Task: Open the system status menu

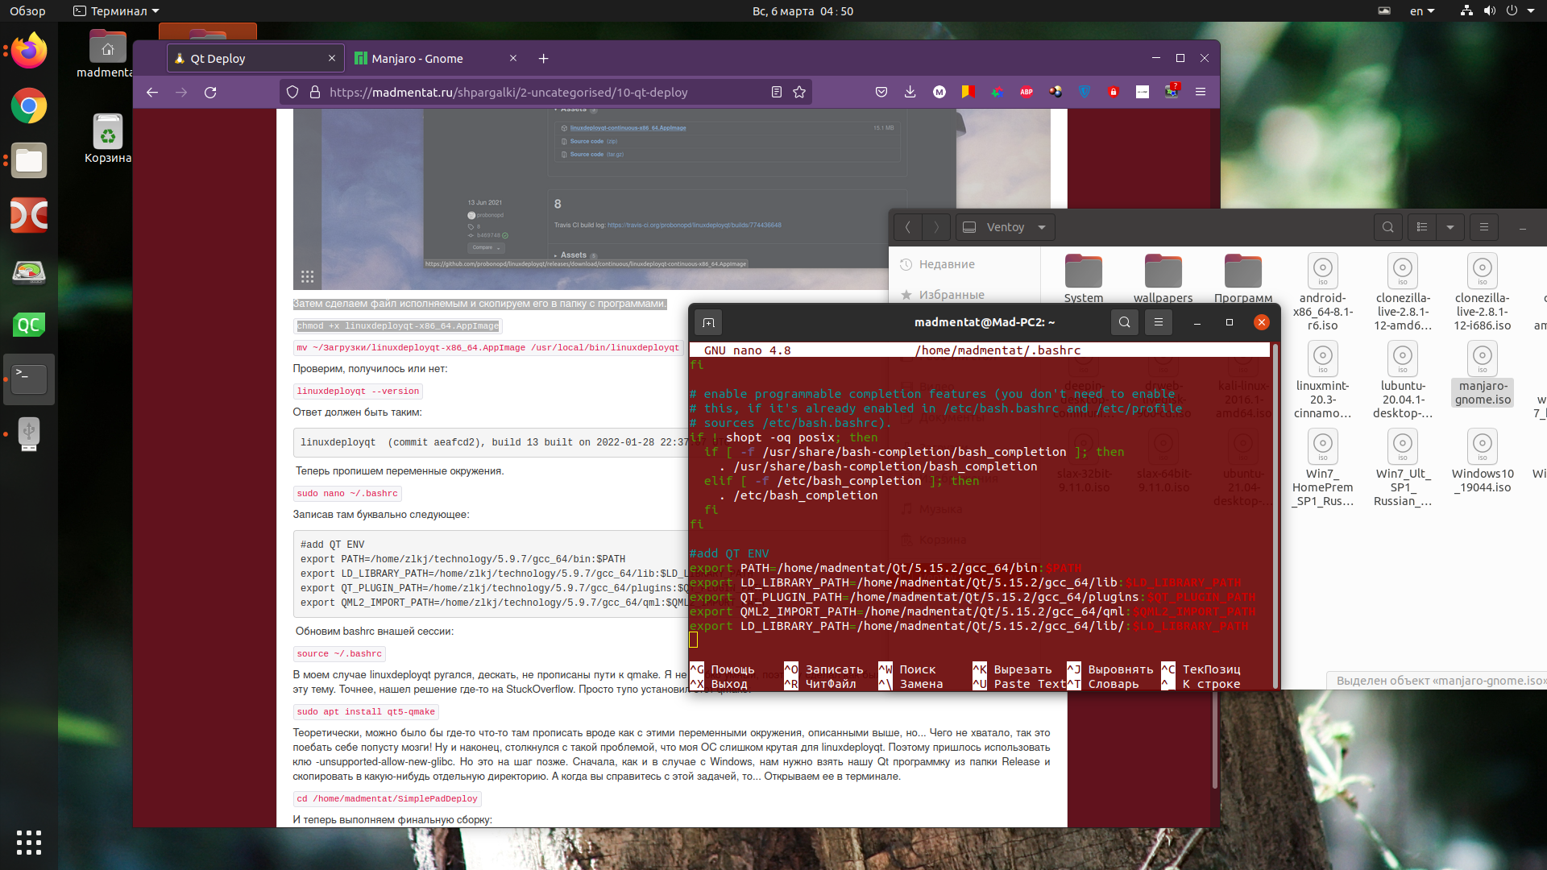Action: coord(1498,11)
